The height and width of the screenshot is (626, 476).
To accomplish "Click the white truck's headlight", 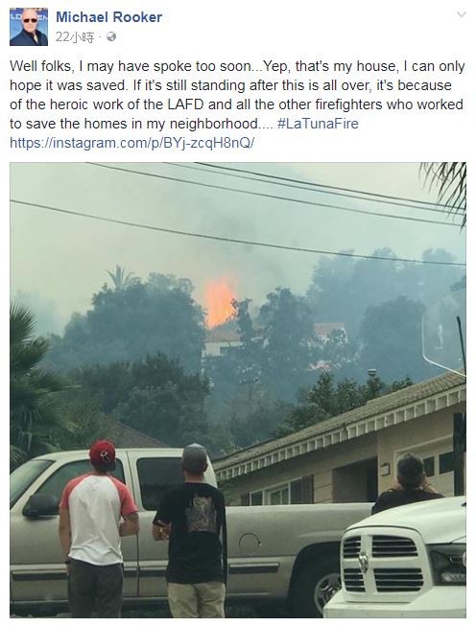I will pos(447,564).
